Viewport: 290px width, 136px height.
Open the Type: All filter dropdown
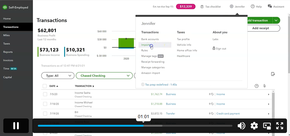pos(58,76)
